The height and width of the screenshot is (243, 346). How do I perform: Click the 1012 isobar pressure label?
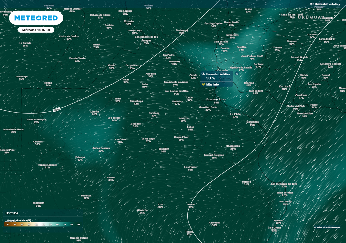pos(57,110)
